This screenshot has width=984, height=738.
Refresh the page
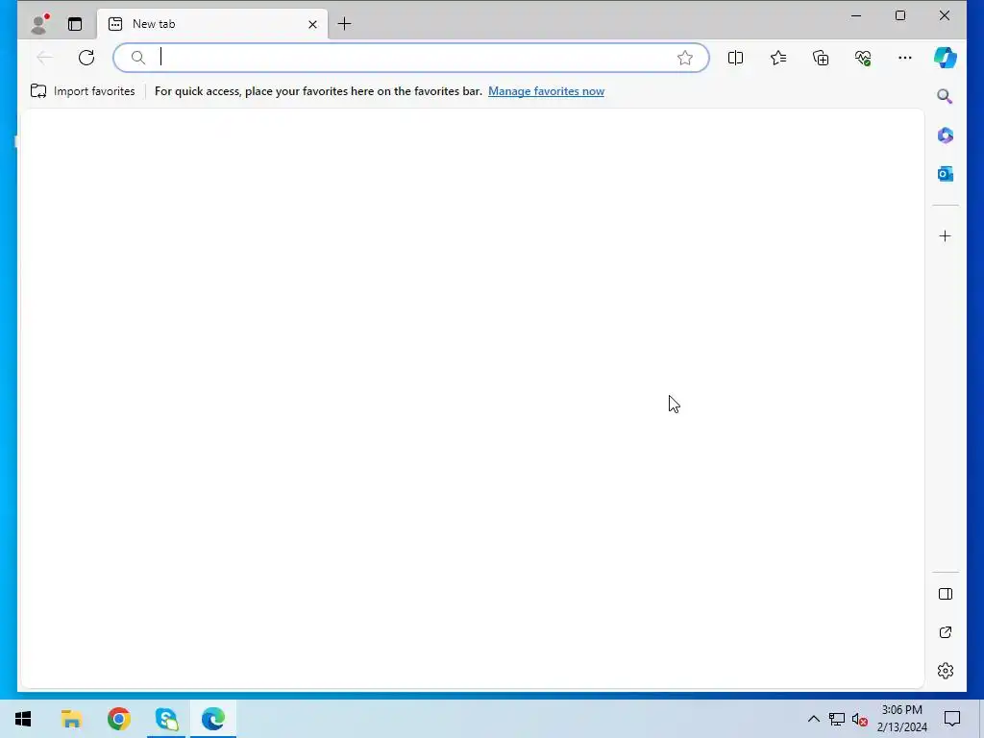[x=86, y=58]
